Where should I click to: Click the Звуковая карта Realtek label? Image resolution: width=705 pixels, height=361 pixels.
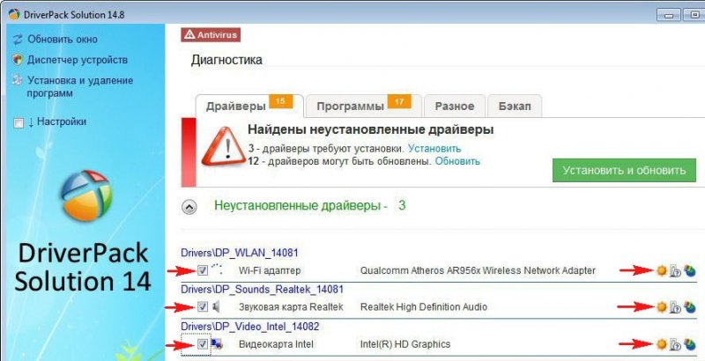(x=291, y=307)
